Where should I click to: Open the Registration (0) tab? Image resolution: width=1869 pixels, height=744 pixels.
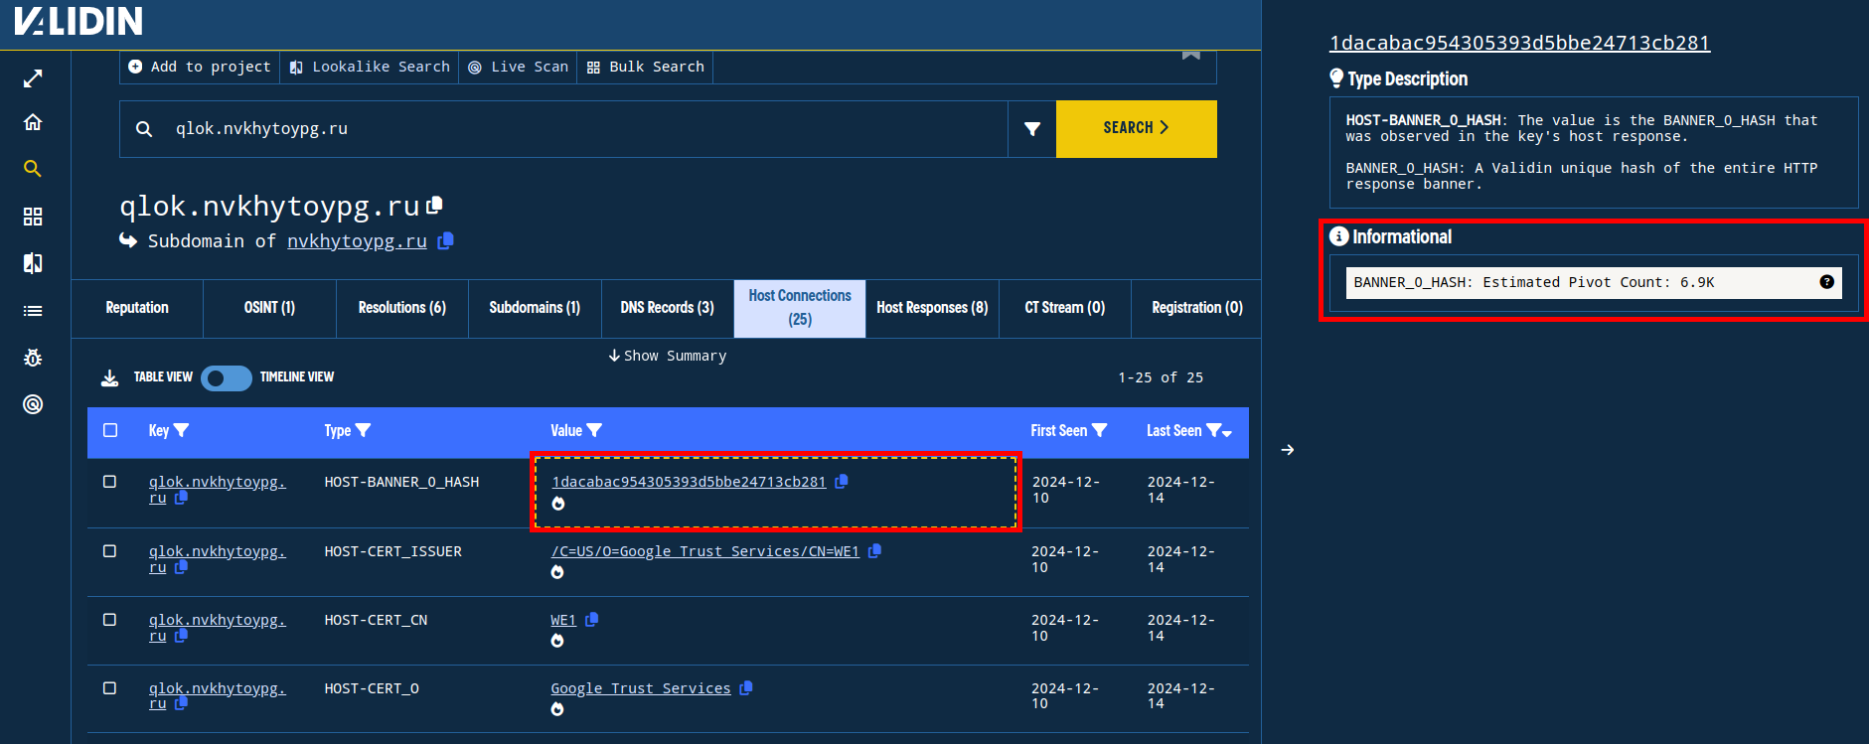pos(1197,308)
